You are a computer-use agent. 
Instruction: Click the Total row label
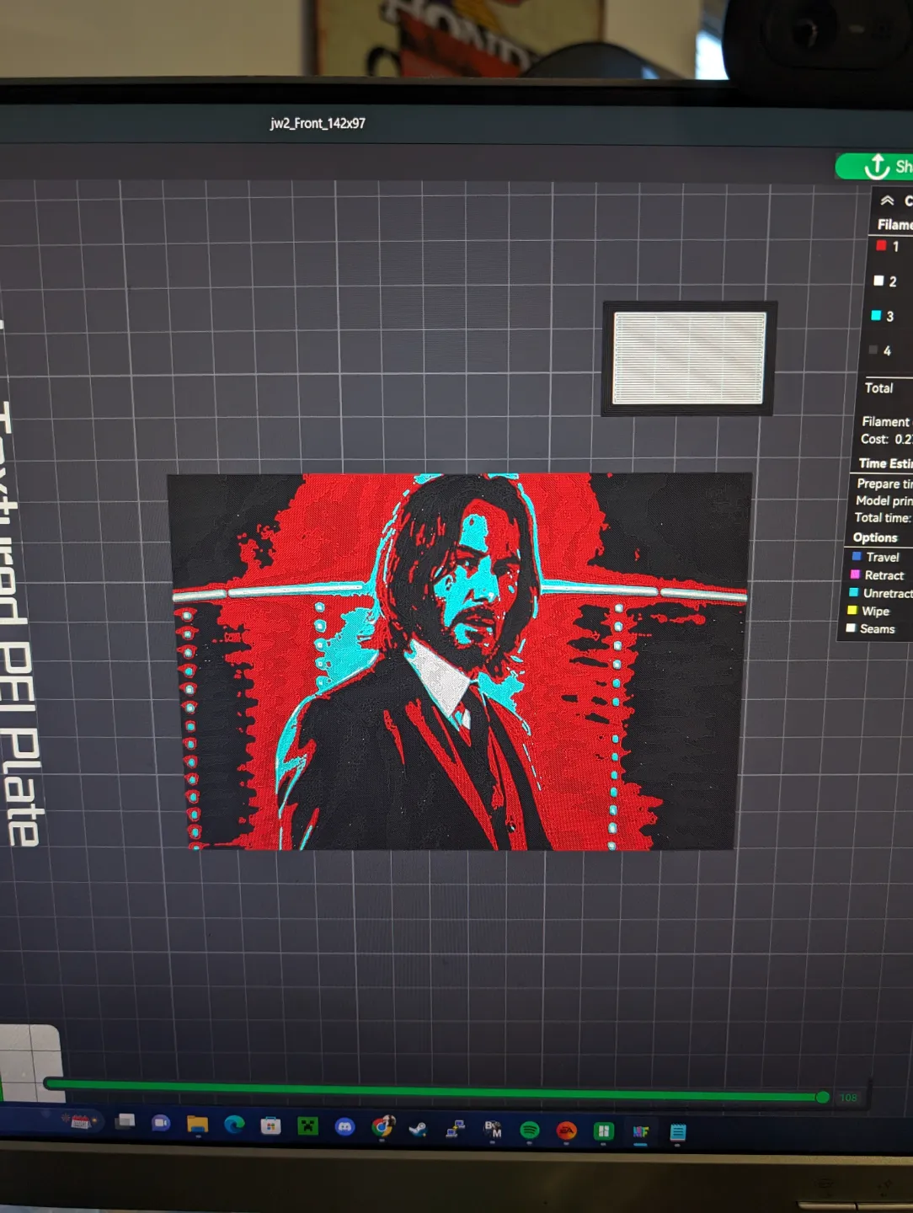tap(878, 388)
